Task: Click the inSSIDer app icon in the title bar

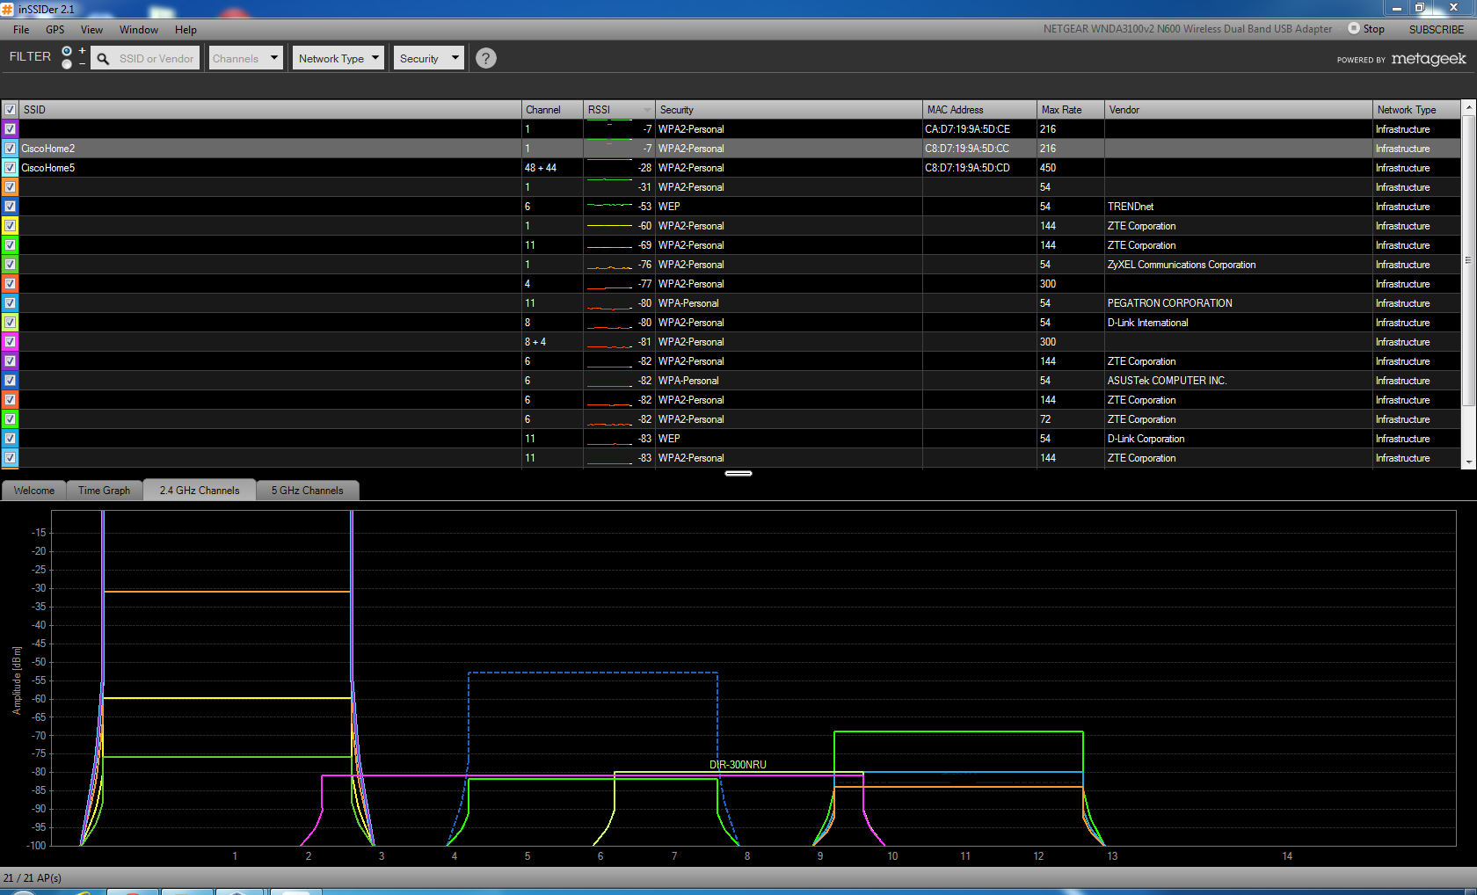Action: click(x=8, y=9)
